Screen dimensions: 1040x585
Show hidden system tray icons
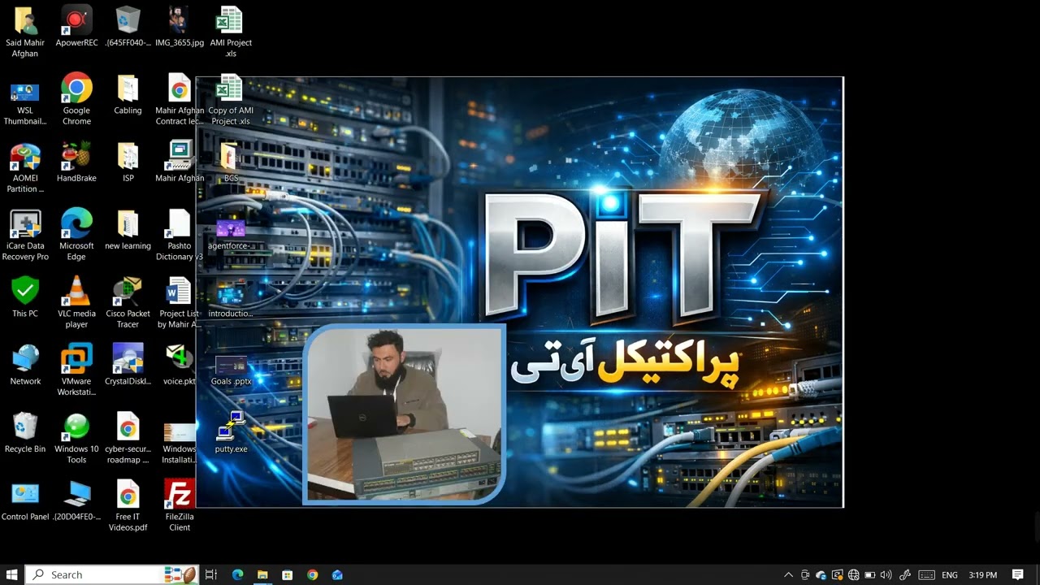pos(788,574)
